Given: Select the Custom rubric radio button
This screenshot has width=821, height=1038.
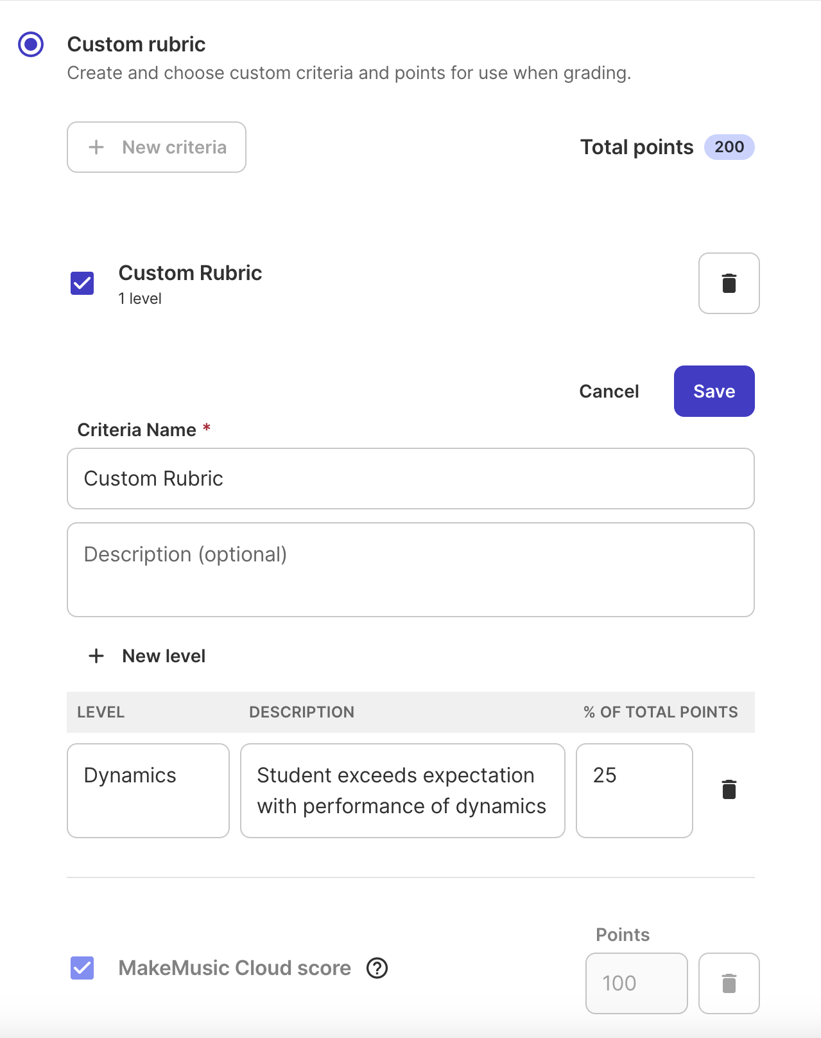Looking at the screenshot, I should coord(30,44).
